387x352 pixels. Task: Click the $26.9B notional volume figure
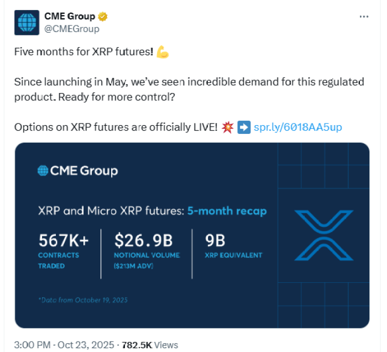click(x=143, y=240)
